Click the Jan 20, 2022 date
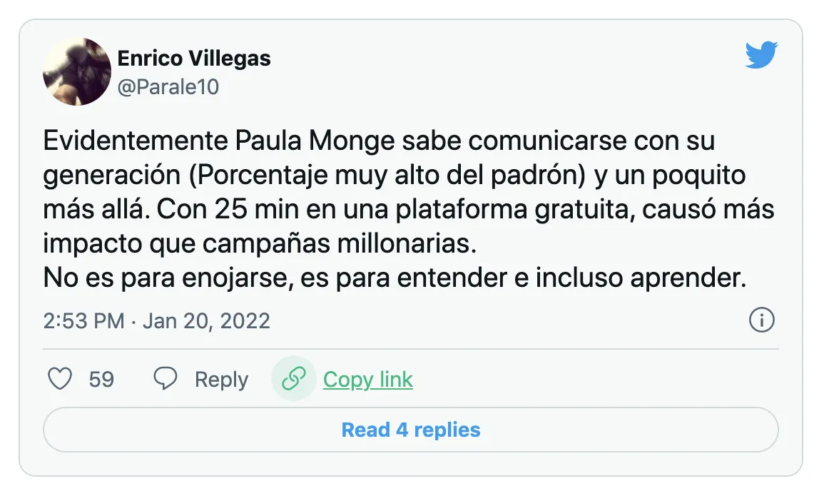The height and width of the screenshot is (481, 819). pos(206,320)
